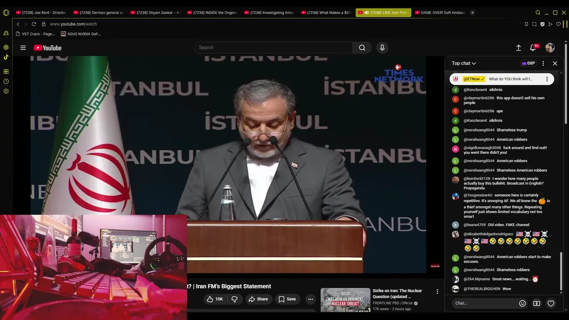Open the VST Crack bookmark
569x320 pixels.
[x=35, y=34]
